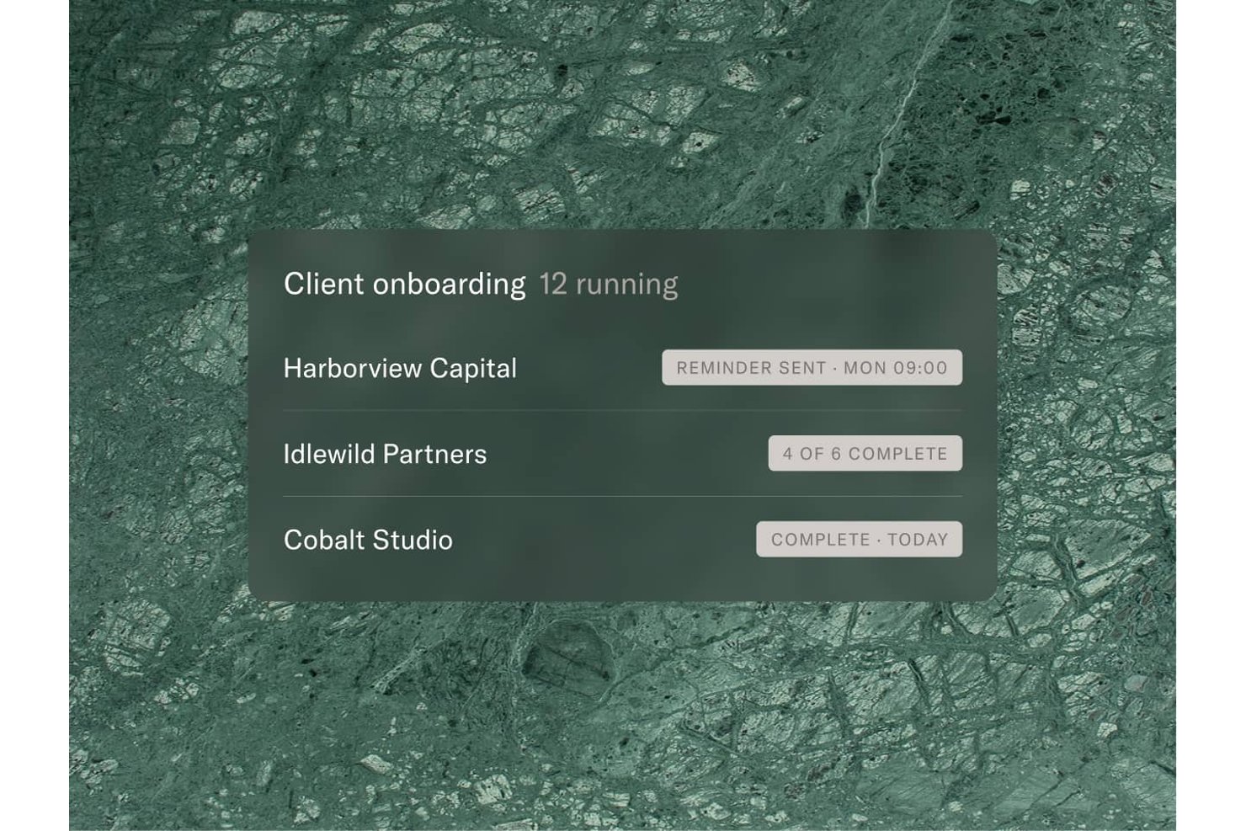Image resolution: width=1246 pixels, height=831 pixels.
Task: Open the Idlewild Partners entry
Action: point(622,454)
